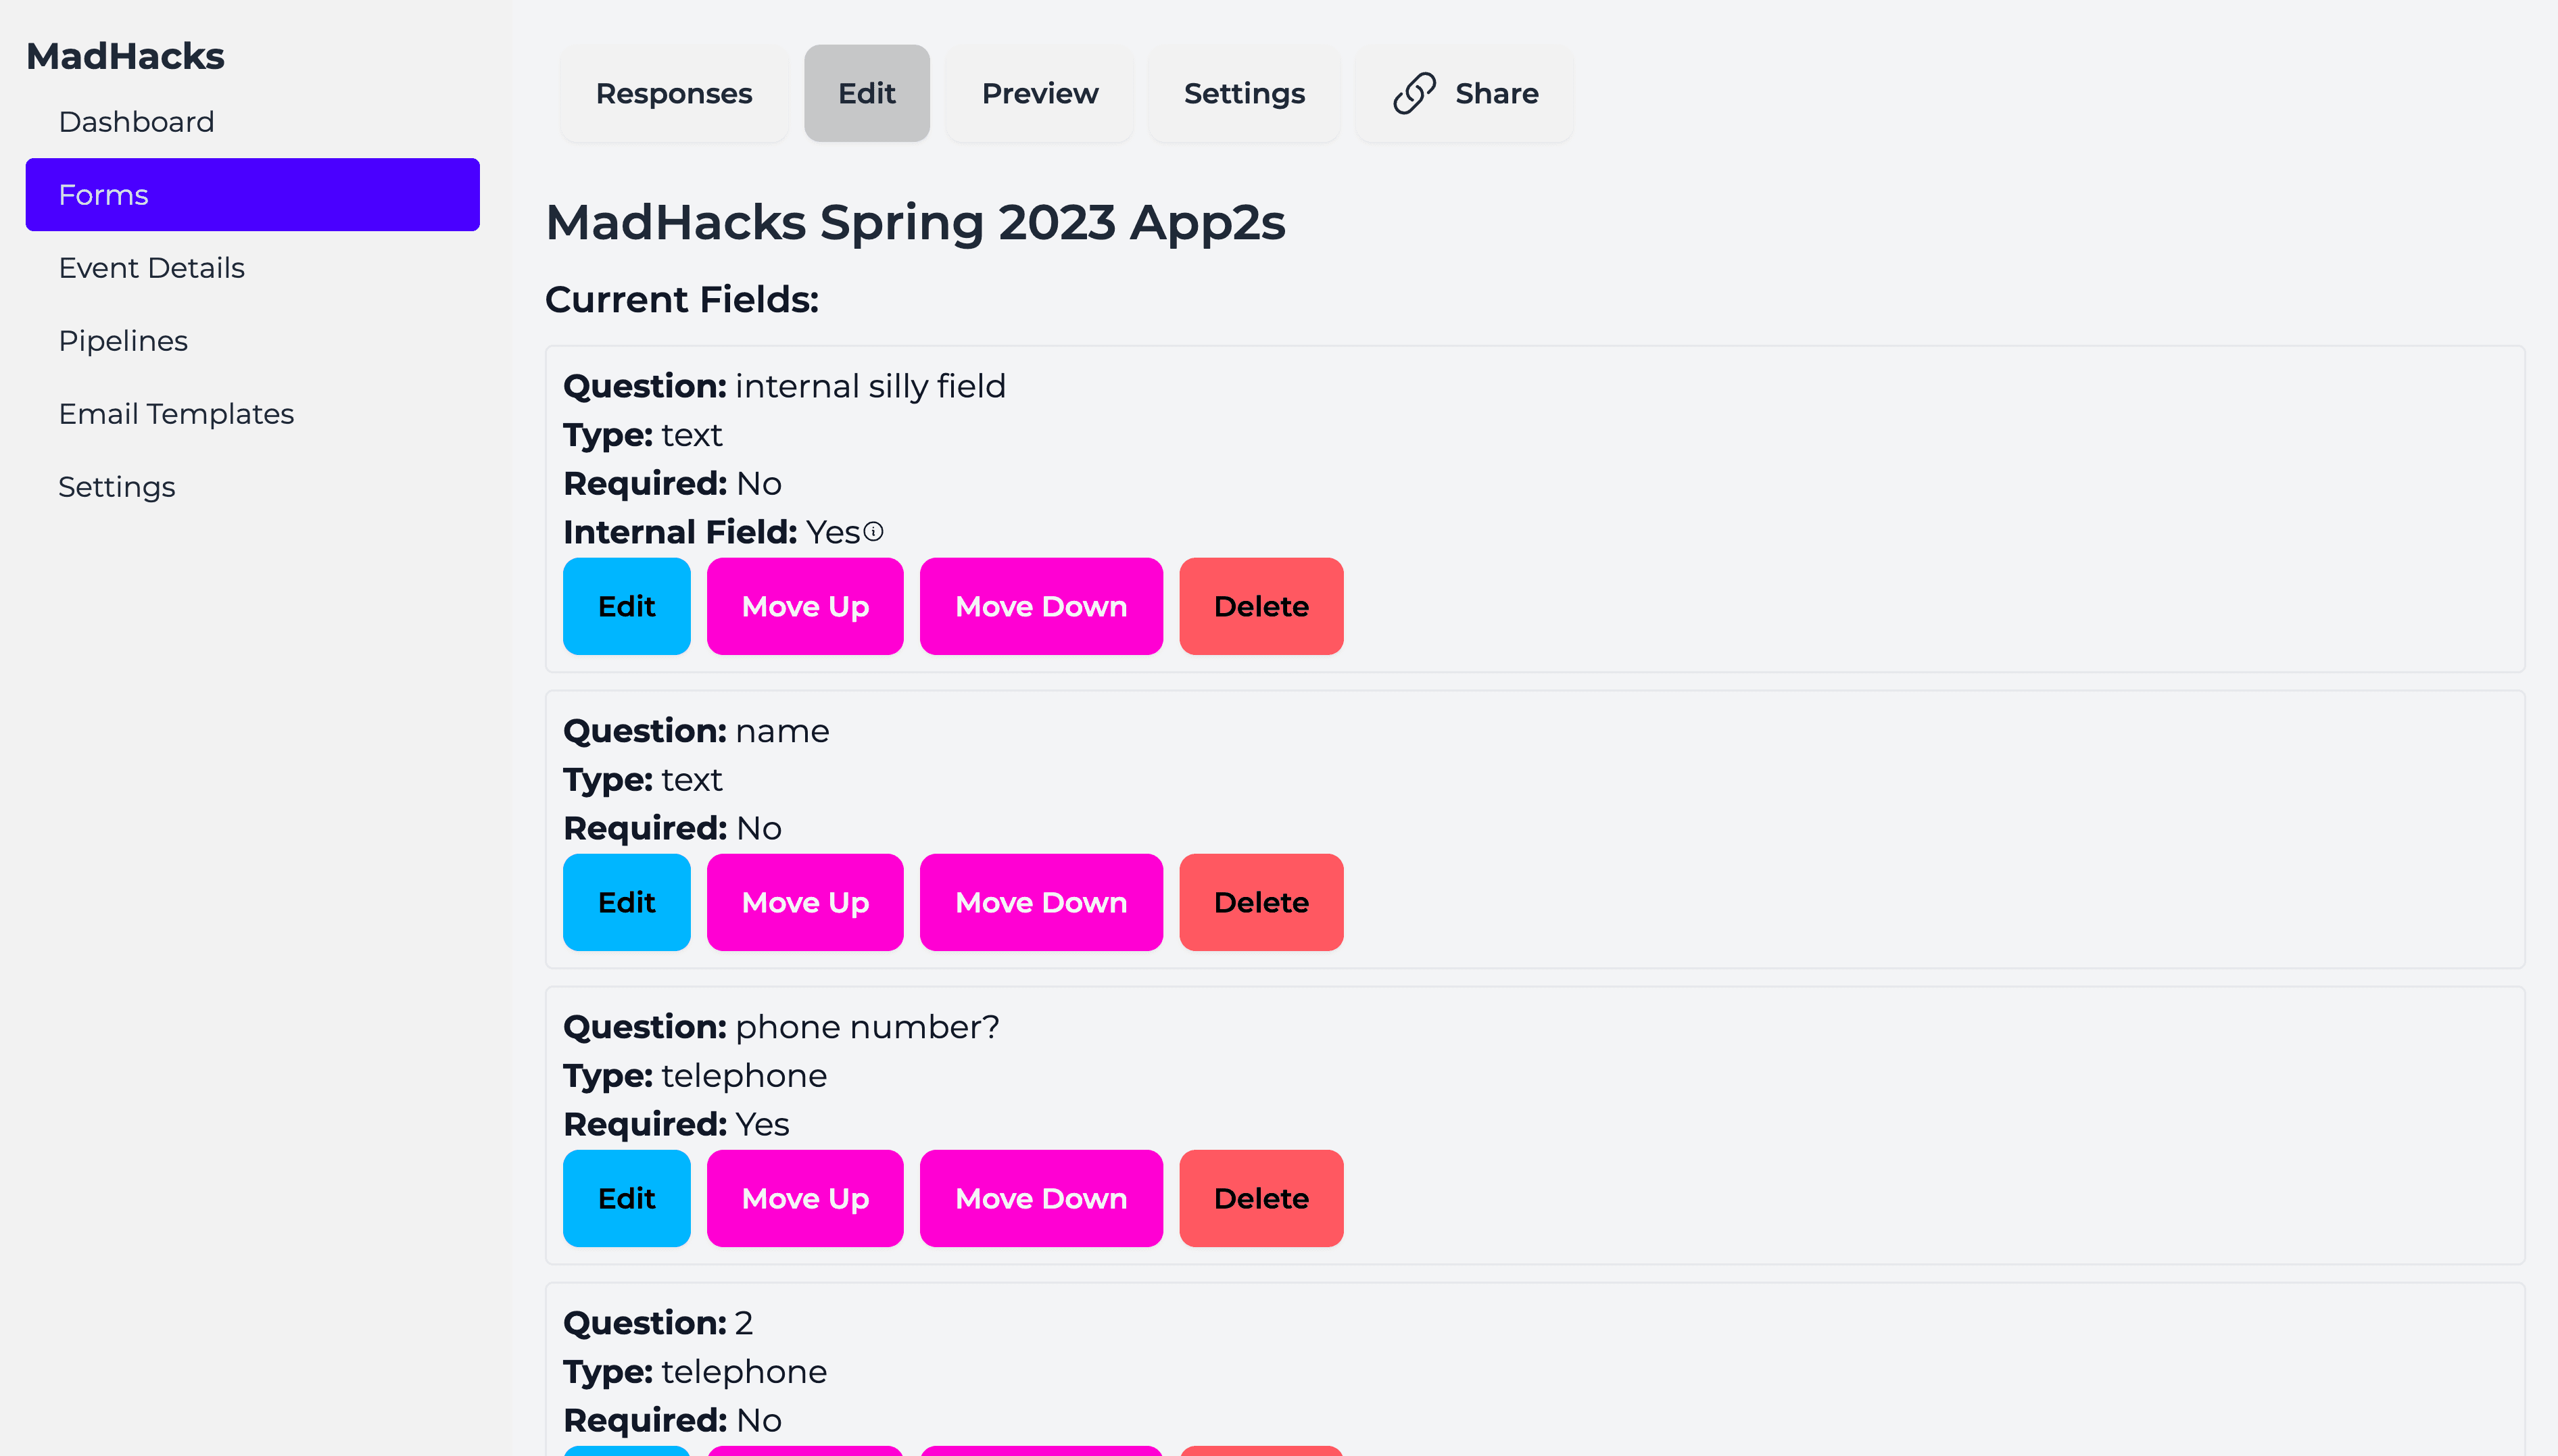The image size is (2558, 1456).
Task: Select Forms in the sidebar
Action: tap(253, 195)
